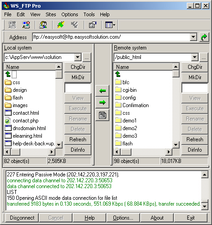The image size is (212, 225).
Task: Click remote MkDir button
Action: coord(195,77)
